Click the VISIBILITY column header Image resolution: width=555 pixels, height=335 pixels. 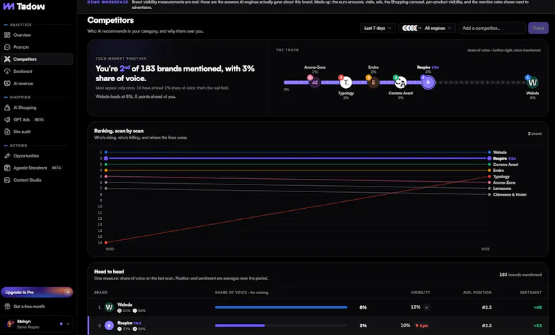(x=420, y=293)
